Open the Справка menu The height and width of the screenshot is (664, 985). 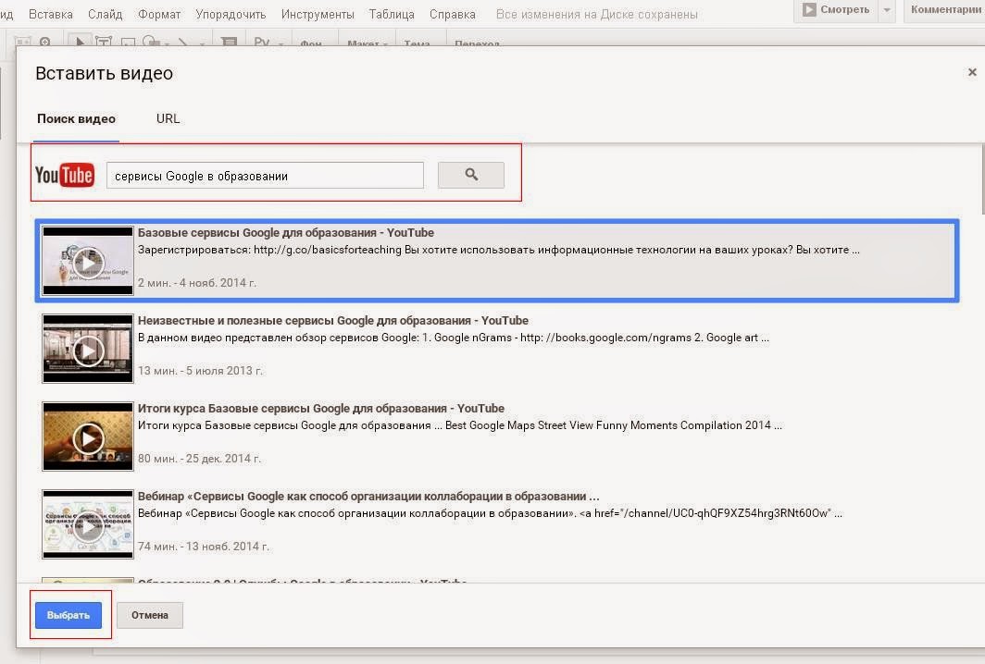[453, 14]
